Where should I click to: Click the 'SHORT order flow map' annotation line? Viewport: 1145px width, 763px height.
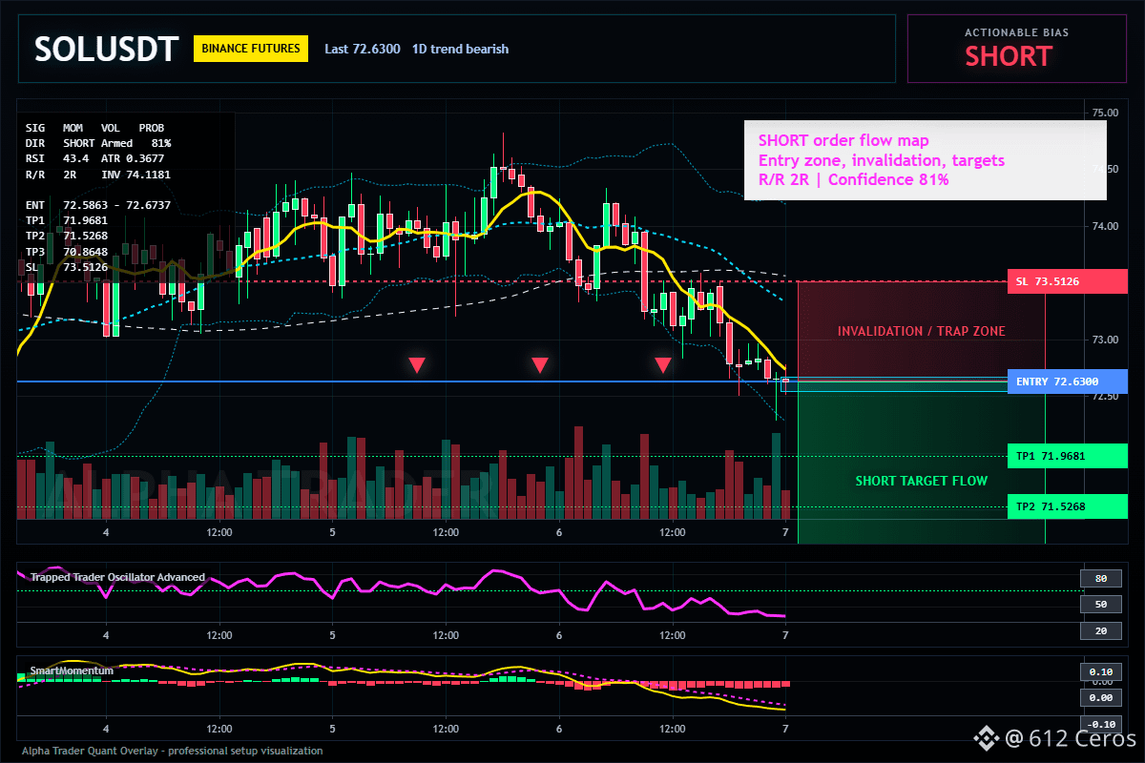click(x=843, y=141)
